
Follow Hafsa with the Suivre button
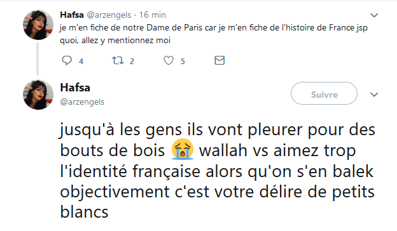tap(324, 93)
